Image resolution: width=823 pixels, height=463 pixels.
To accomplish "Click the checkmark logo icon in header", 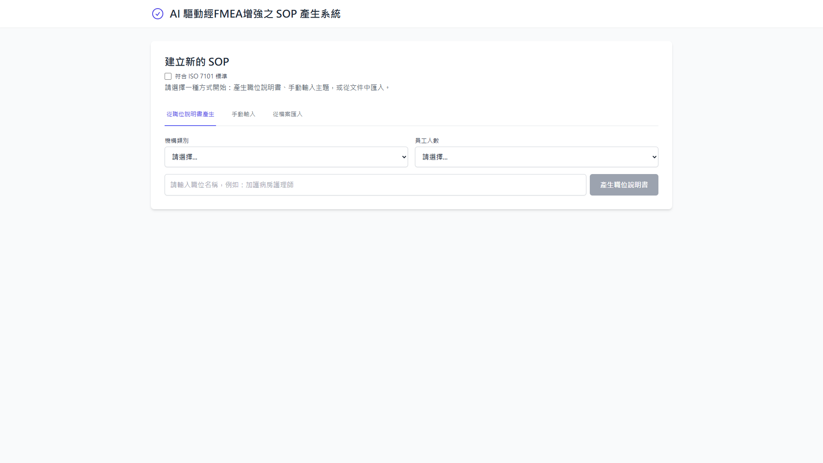I will pyautogui.click(x=158, y=14).
